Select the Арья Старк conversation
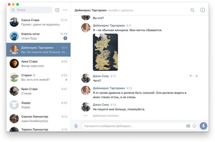 (38, 64)
